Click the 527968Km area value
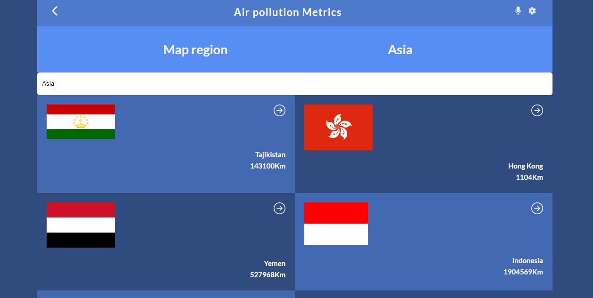The width and height of the screenshot is (593, 298). click(268, 275)
